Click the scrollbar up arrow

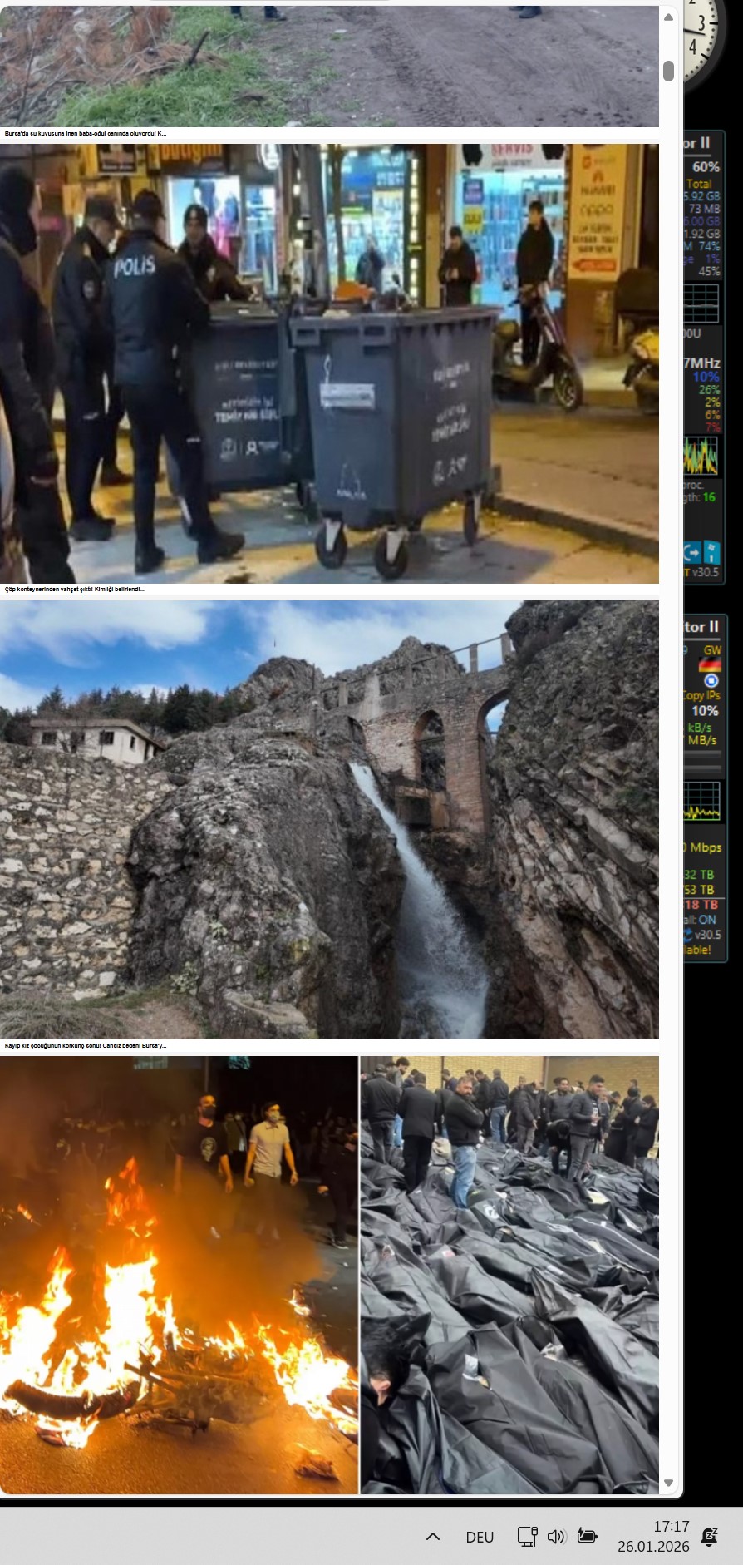(668, 17)
